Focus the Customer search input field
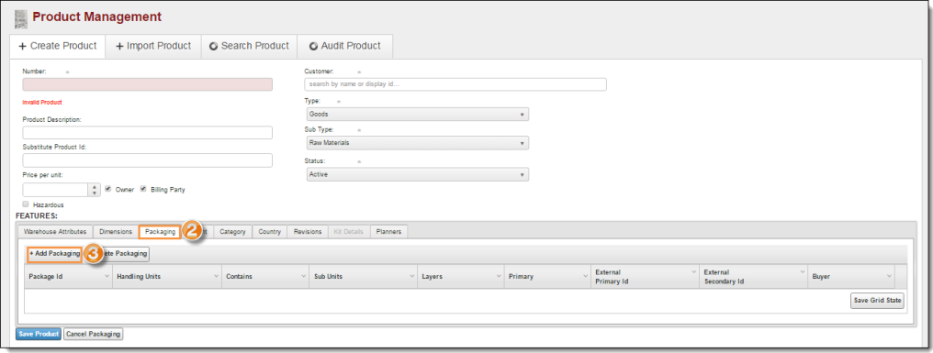The width and height of the screenshot is (933, 353). [455, 84]
